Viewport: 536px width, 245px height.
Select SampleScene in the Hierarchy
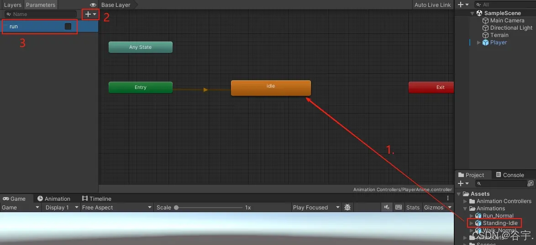(503, 13)
